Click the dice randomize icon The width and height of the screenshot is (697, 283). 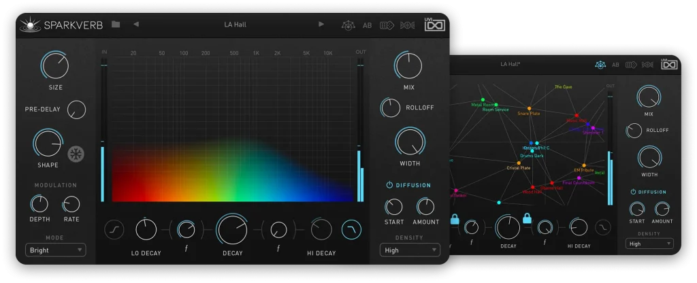pos(387,25)
